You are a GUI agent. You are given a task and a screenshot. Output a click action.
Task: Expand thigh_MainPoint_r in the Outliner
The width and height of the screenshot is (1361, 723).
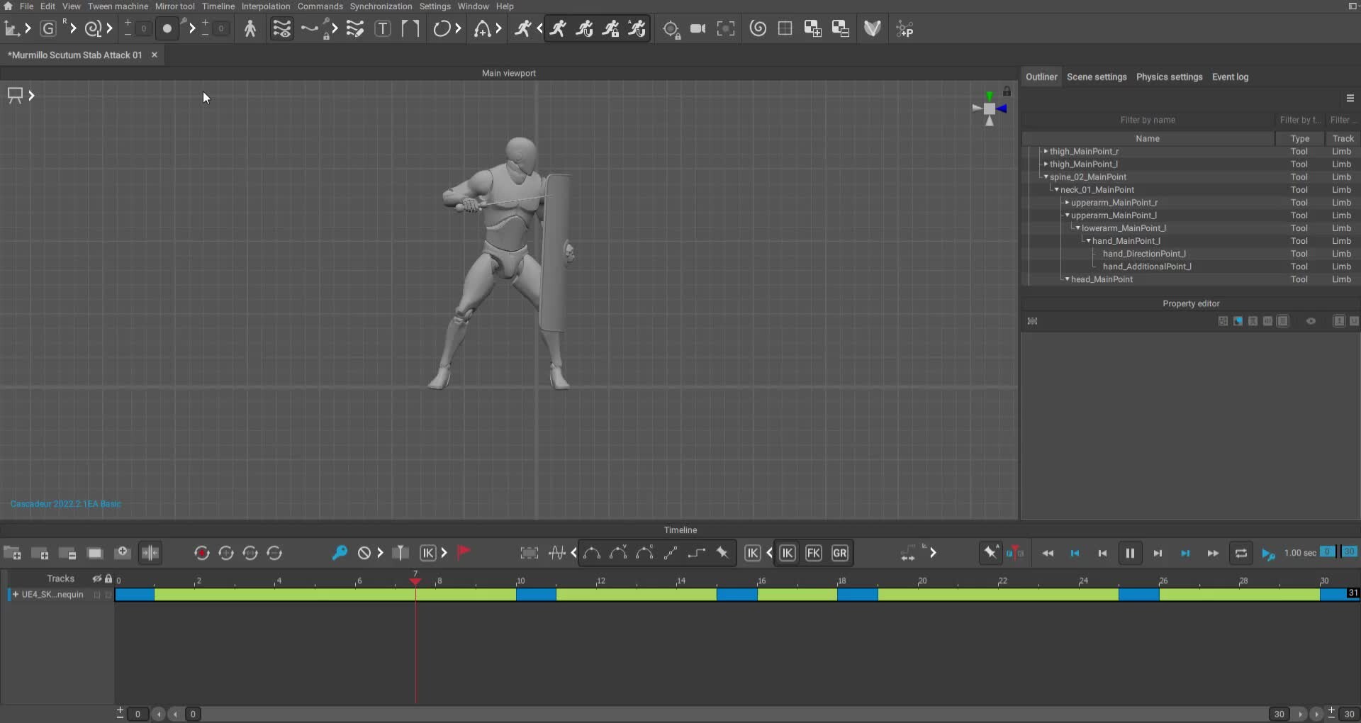tap(1046, 151)
